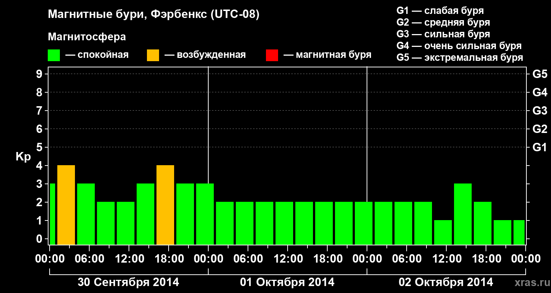This screenshot has width=551, height=293.
Task: Click the G3 tick label on right axis
Action: coord(540,111)
